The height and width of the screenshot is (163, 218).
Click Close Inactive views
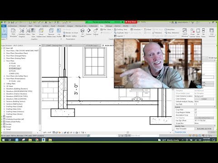[x=193, y=33]
